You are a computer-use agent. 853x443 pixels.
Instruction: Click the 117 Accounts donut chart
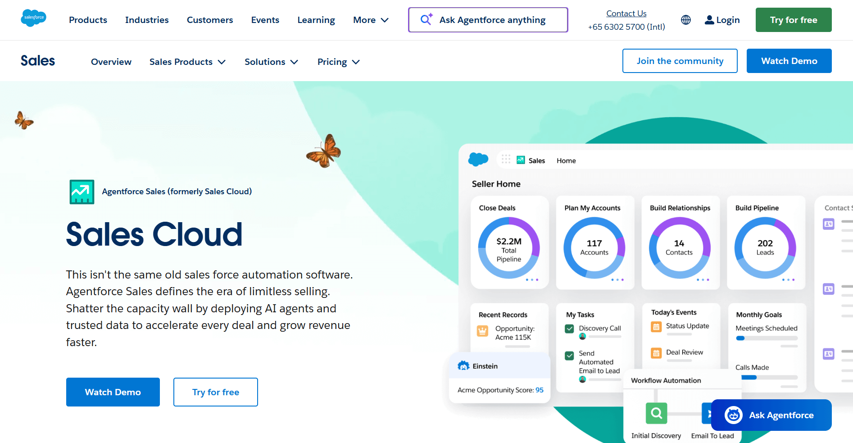pos(594,248)
